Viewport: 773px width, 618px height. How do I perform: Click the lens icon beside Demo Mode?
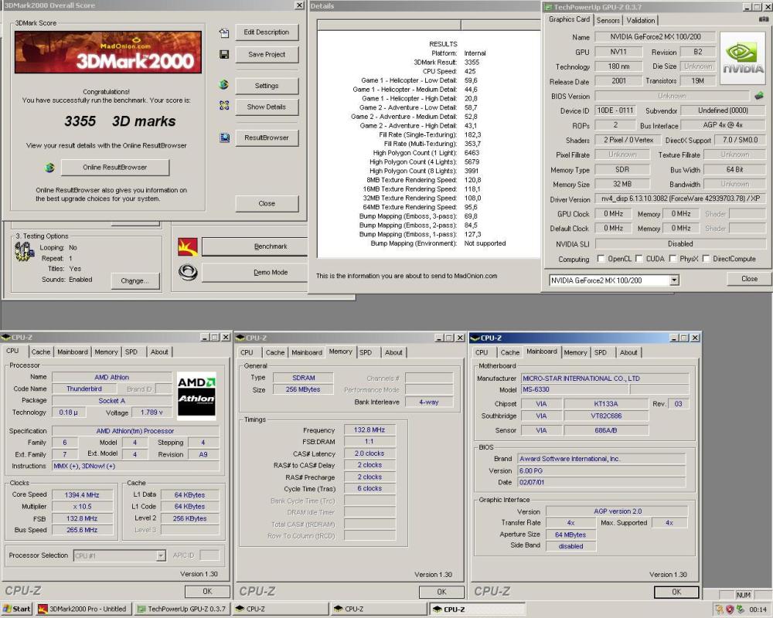pos(187,272)
